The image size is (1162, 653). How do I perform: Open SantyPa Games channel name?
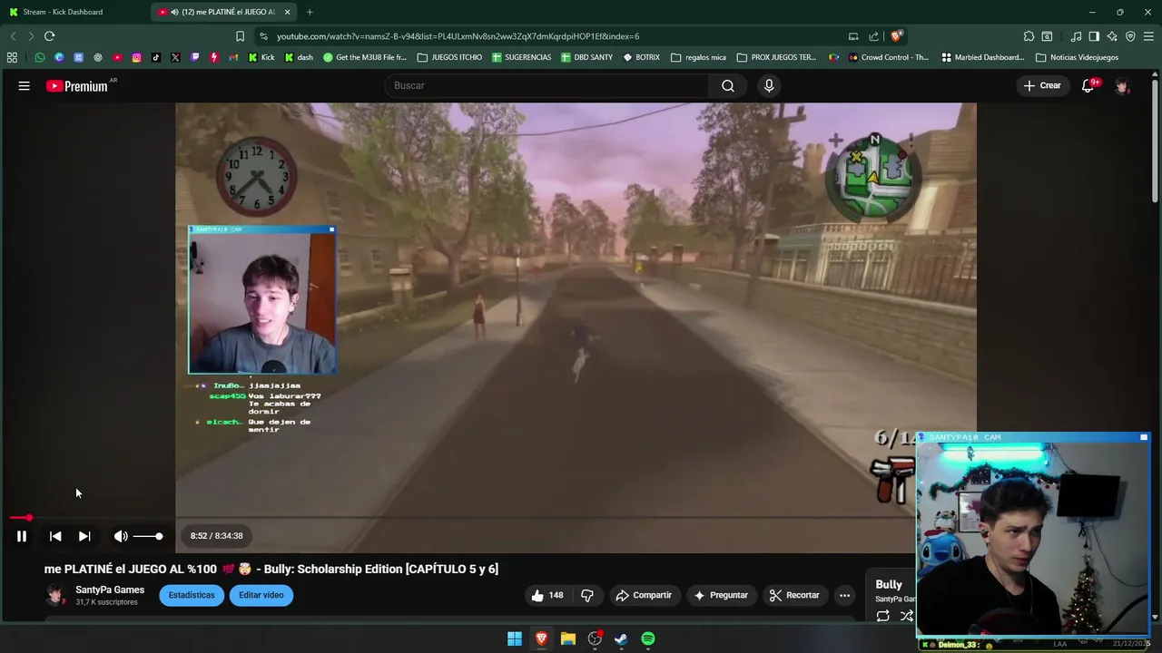pyautogui.click(x=110, y=590)
